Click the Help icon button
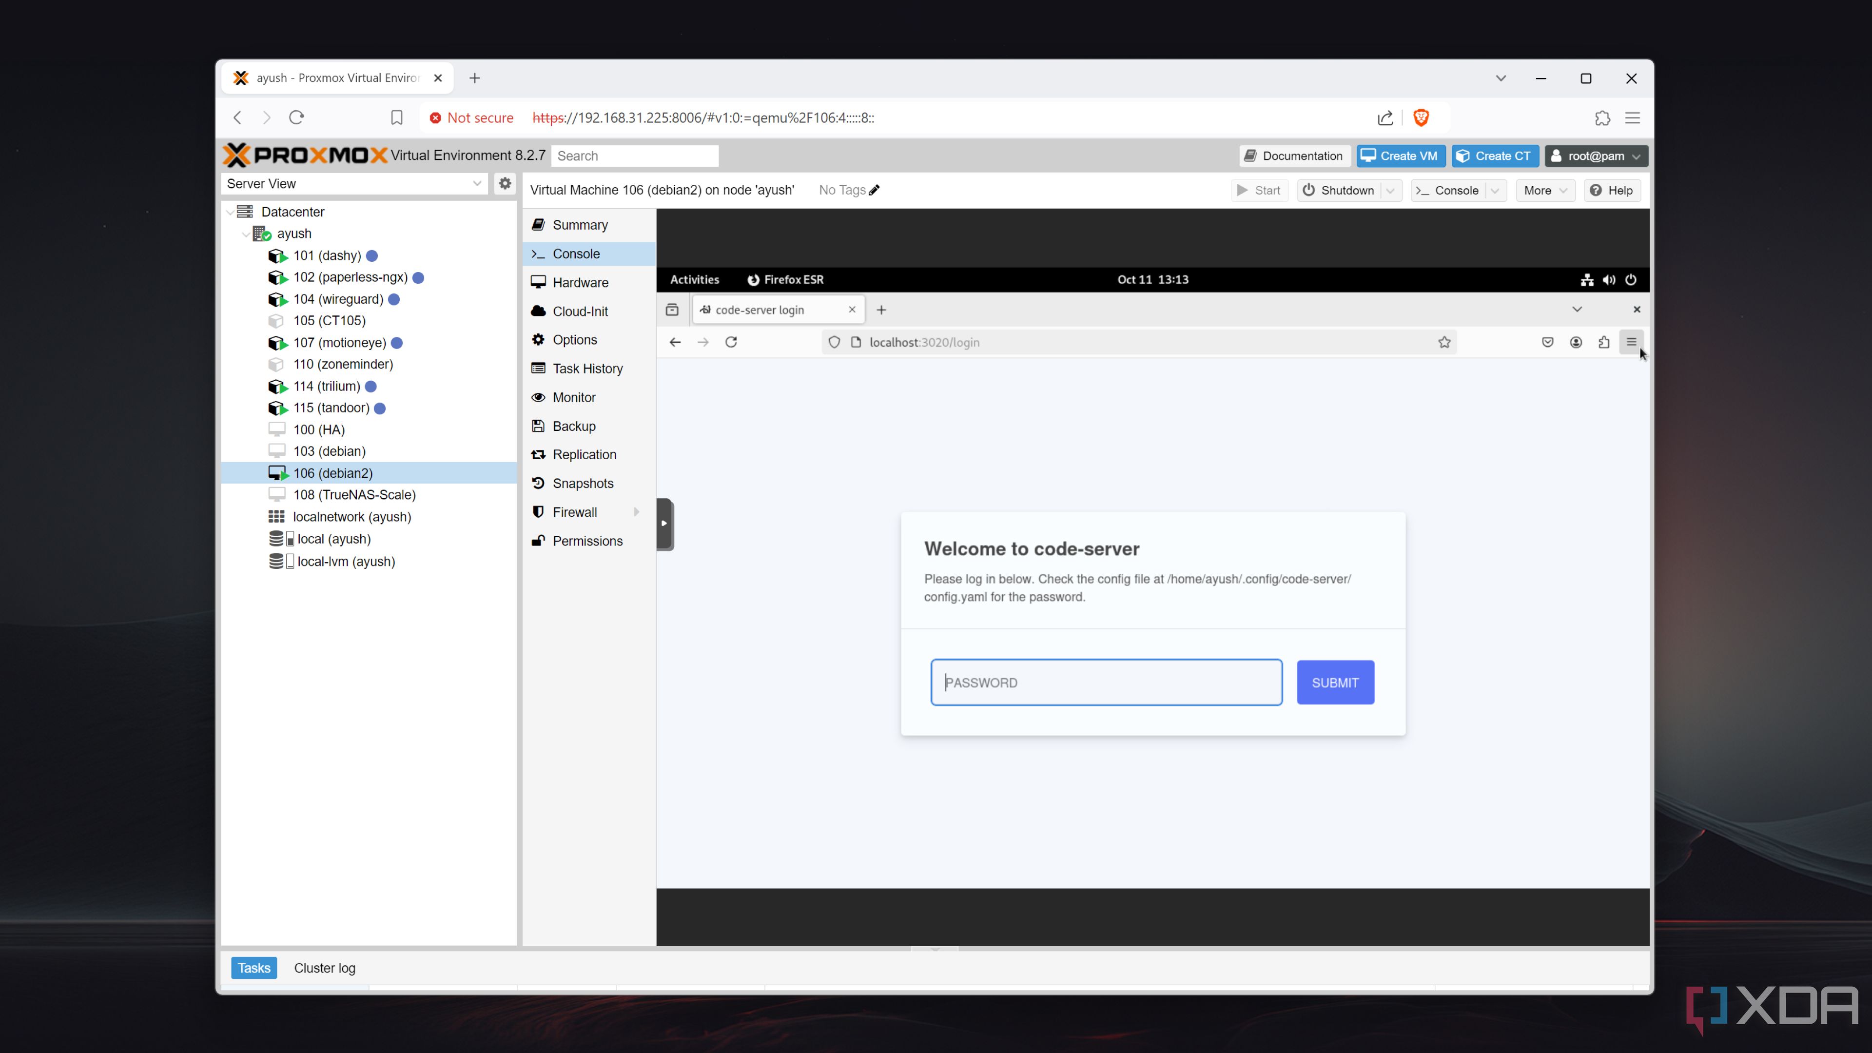Screen dimensions: 1872x1053 point(1611,190)
